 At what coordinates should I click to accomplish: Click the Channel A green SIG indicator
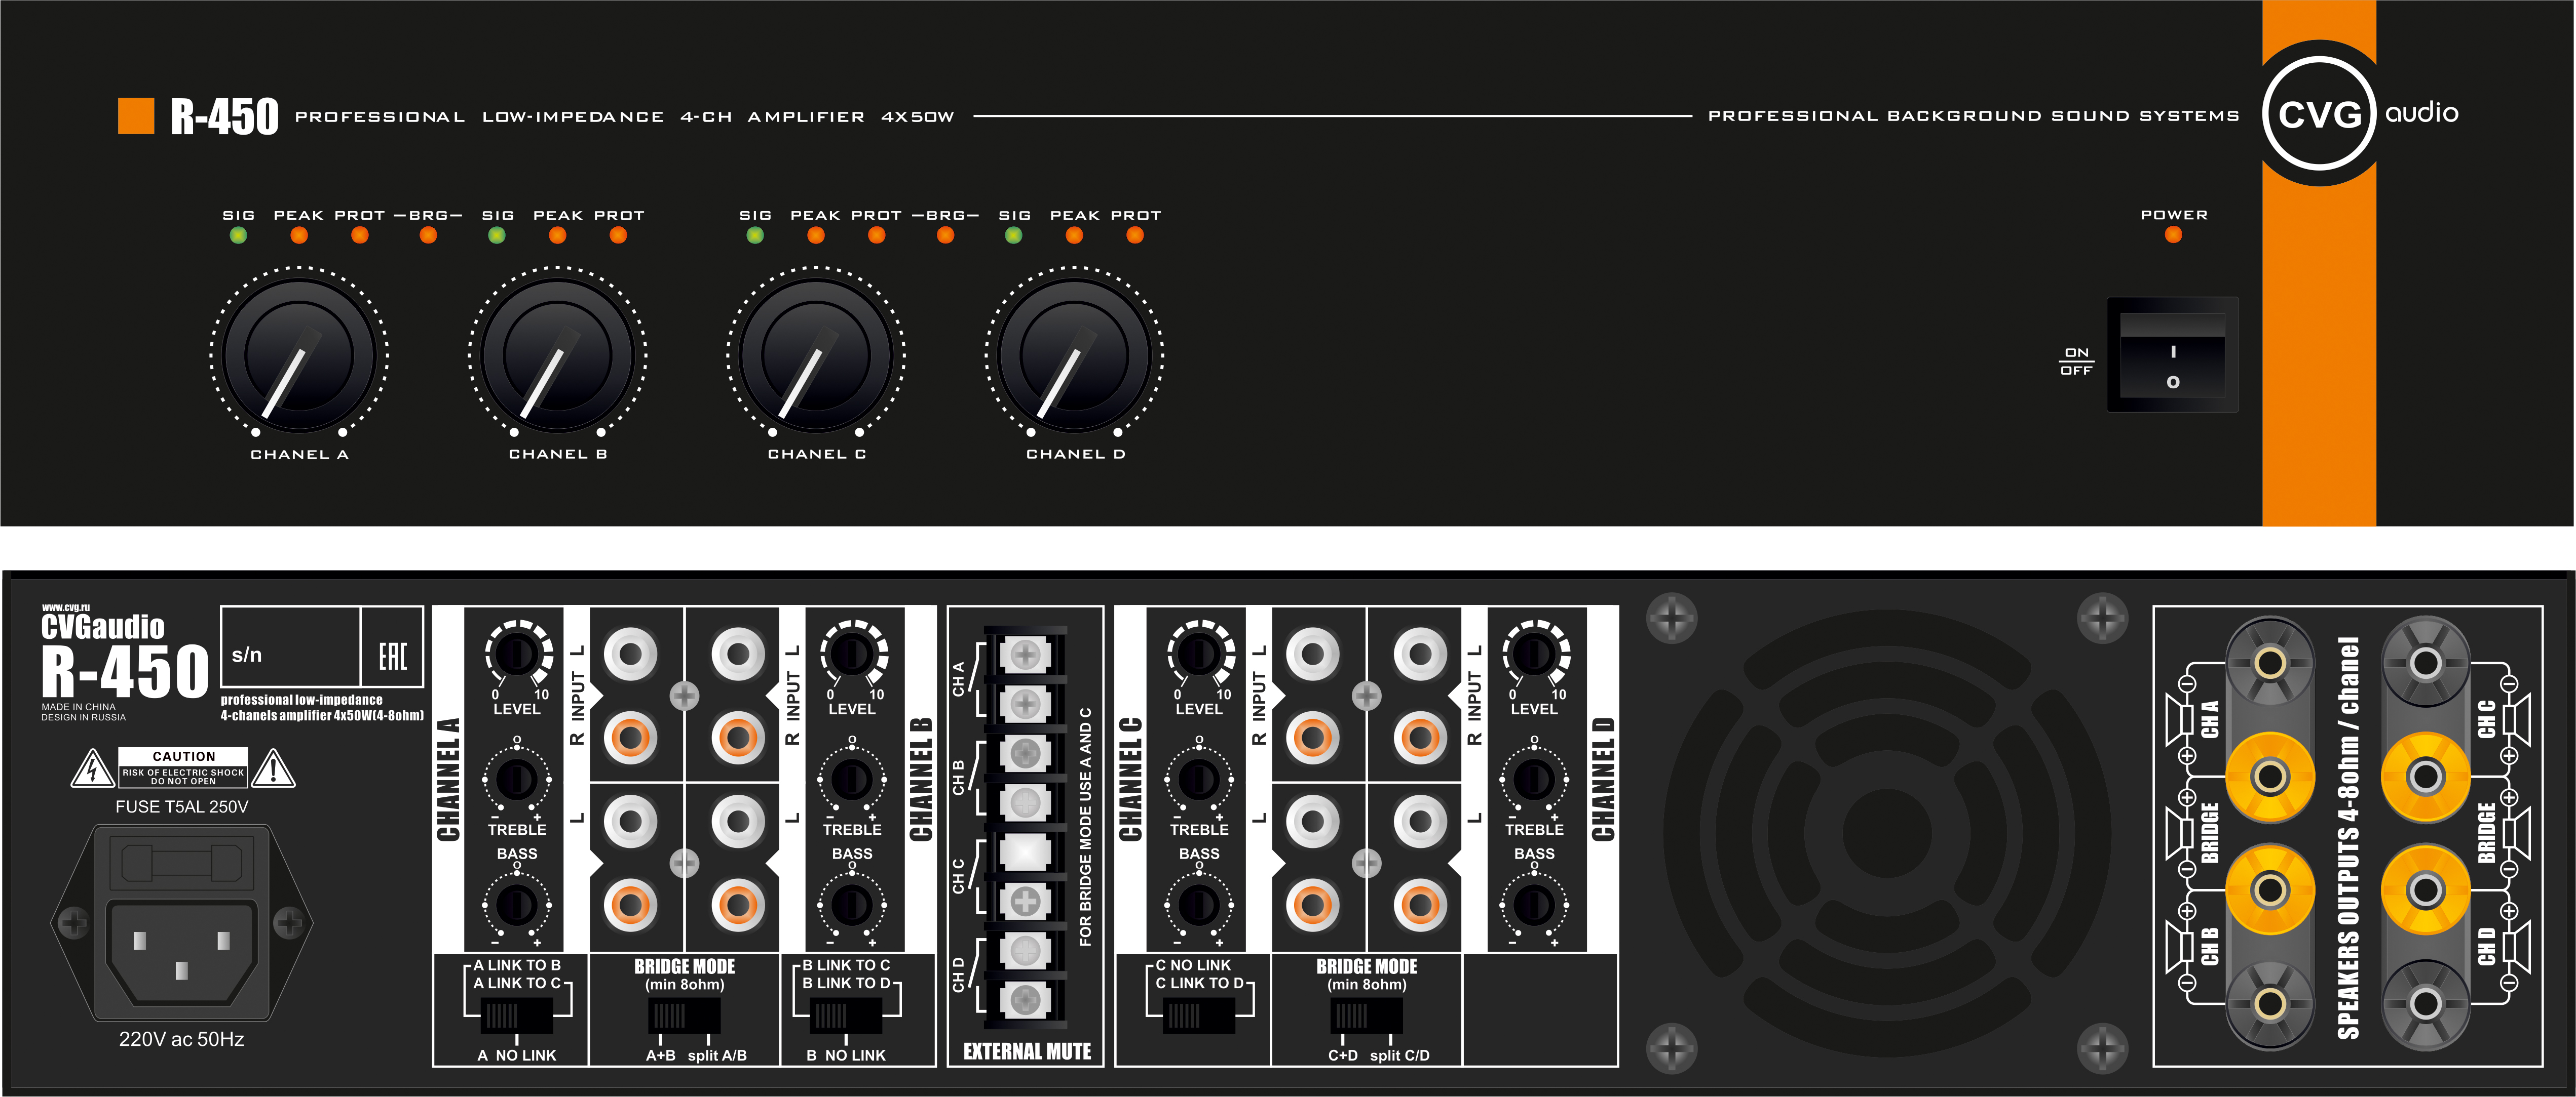point(238,236)
